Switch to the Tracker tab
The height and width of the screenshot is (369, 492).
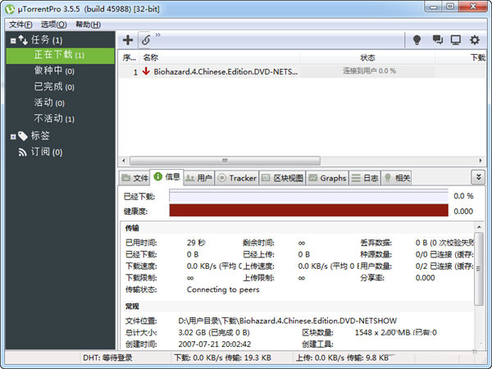pos(237,178)
